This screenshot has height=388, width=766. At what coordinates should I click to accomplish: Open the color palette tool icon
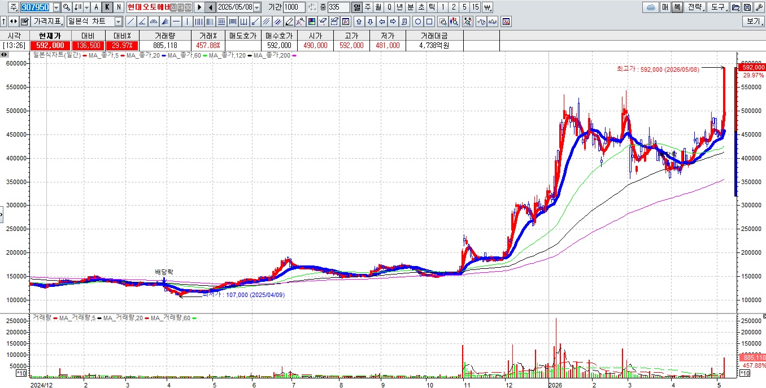[311, 21]
